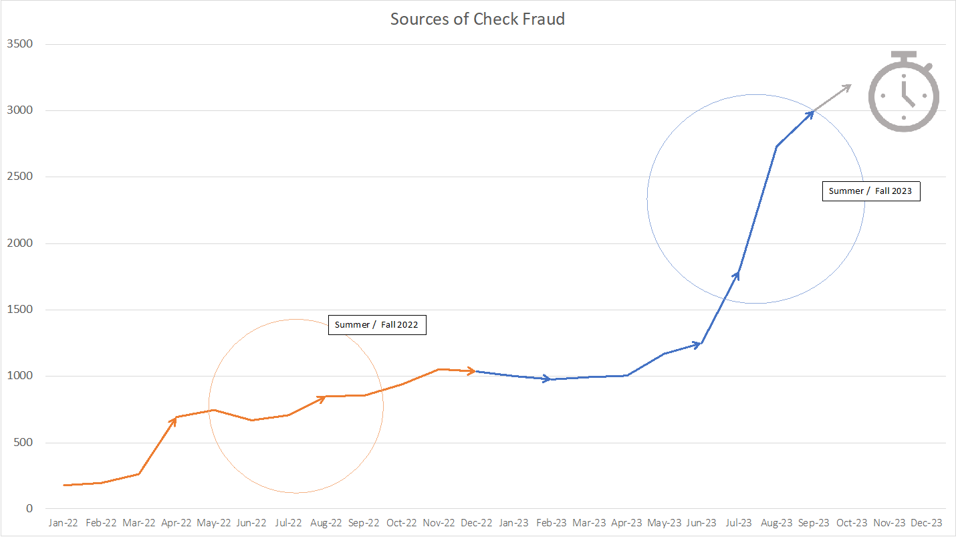956x537 pixels.
Task: Click the 3500 y-axis label
Action: pos(20,44)
